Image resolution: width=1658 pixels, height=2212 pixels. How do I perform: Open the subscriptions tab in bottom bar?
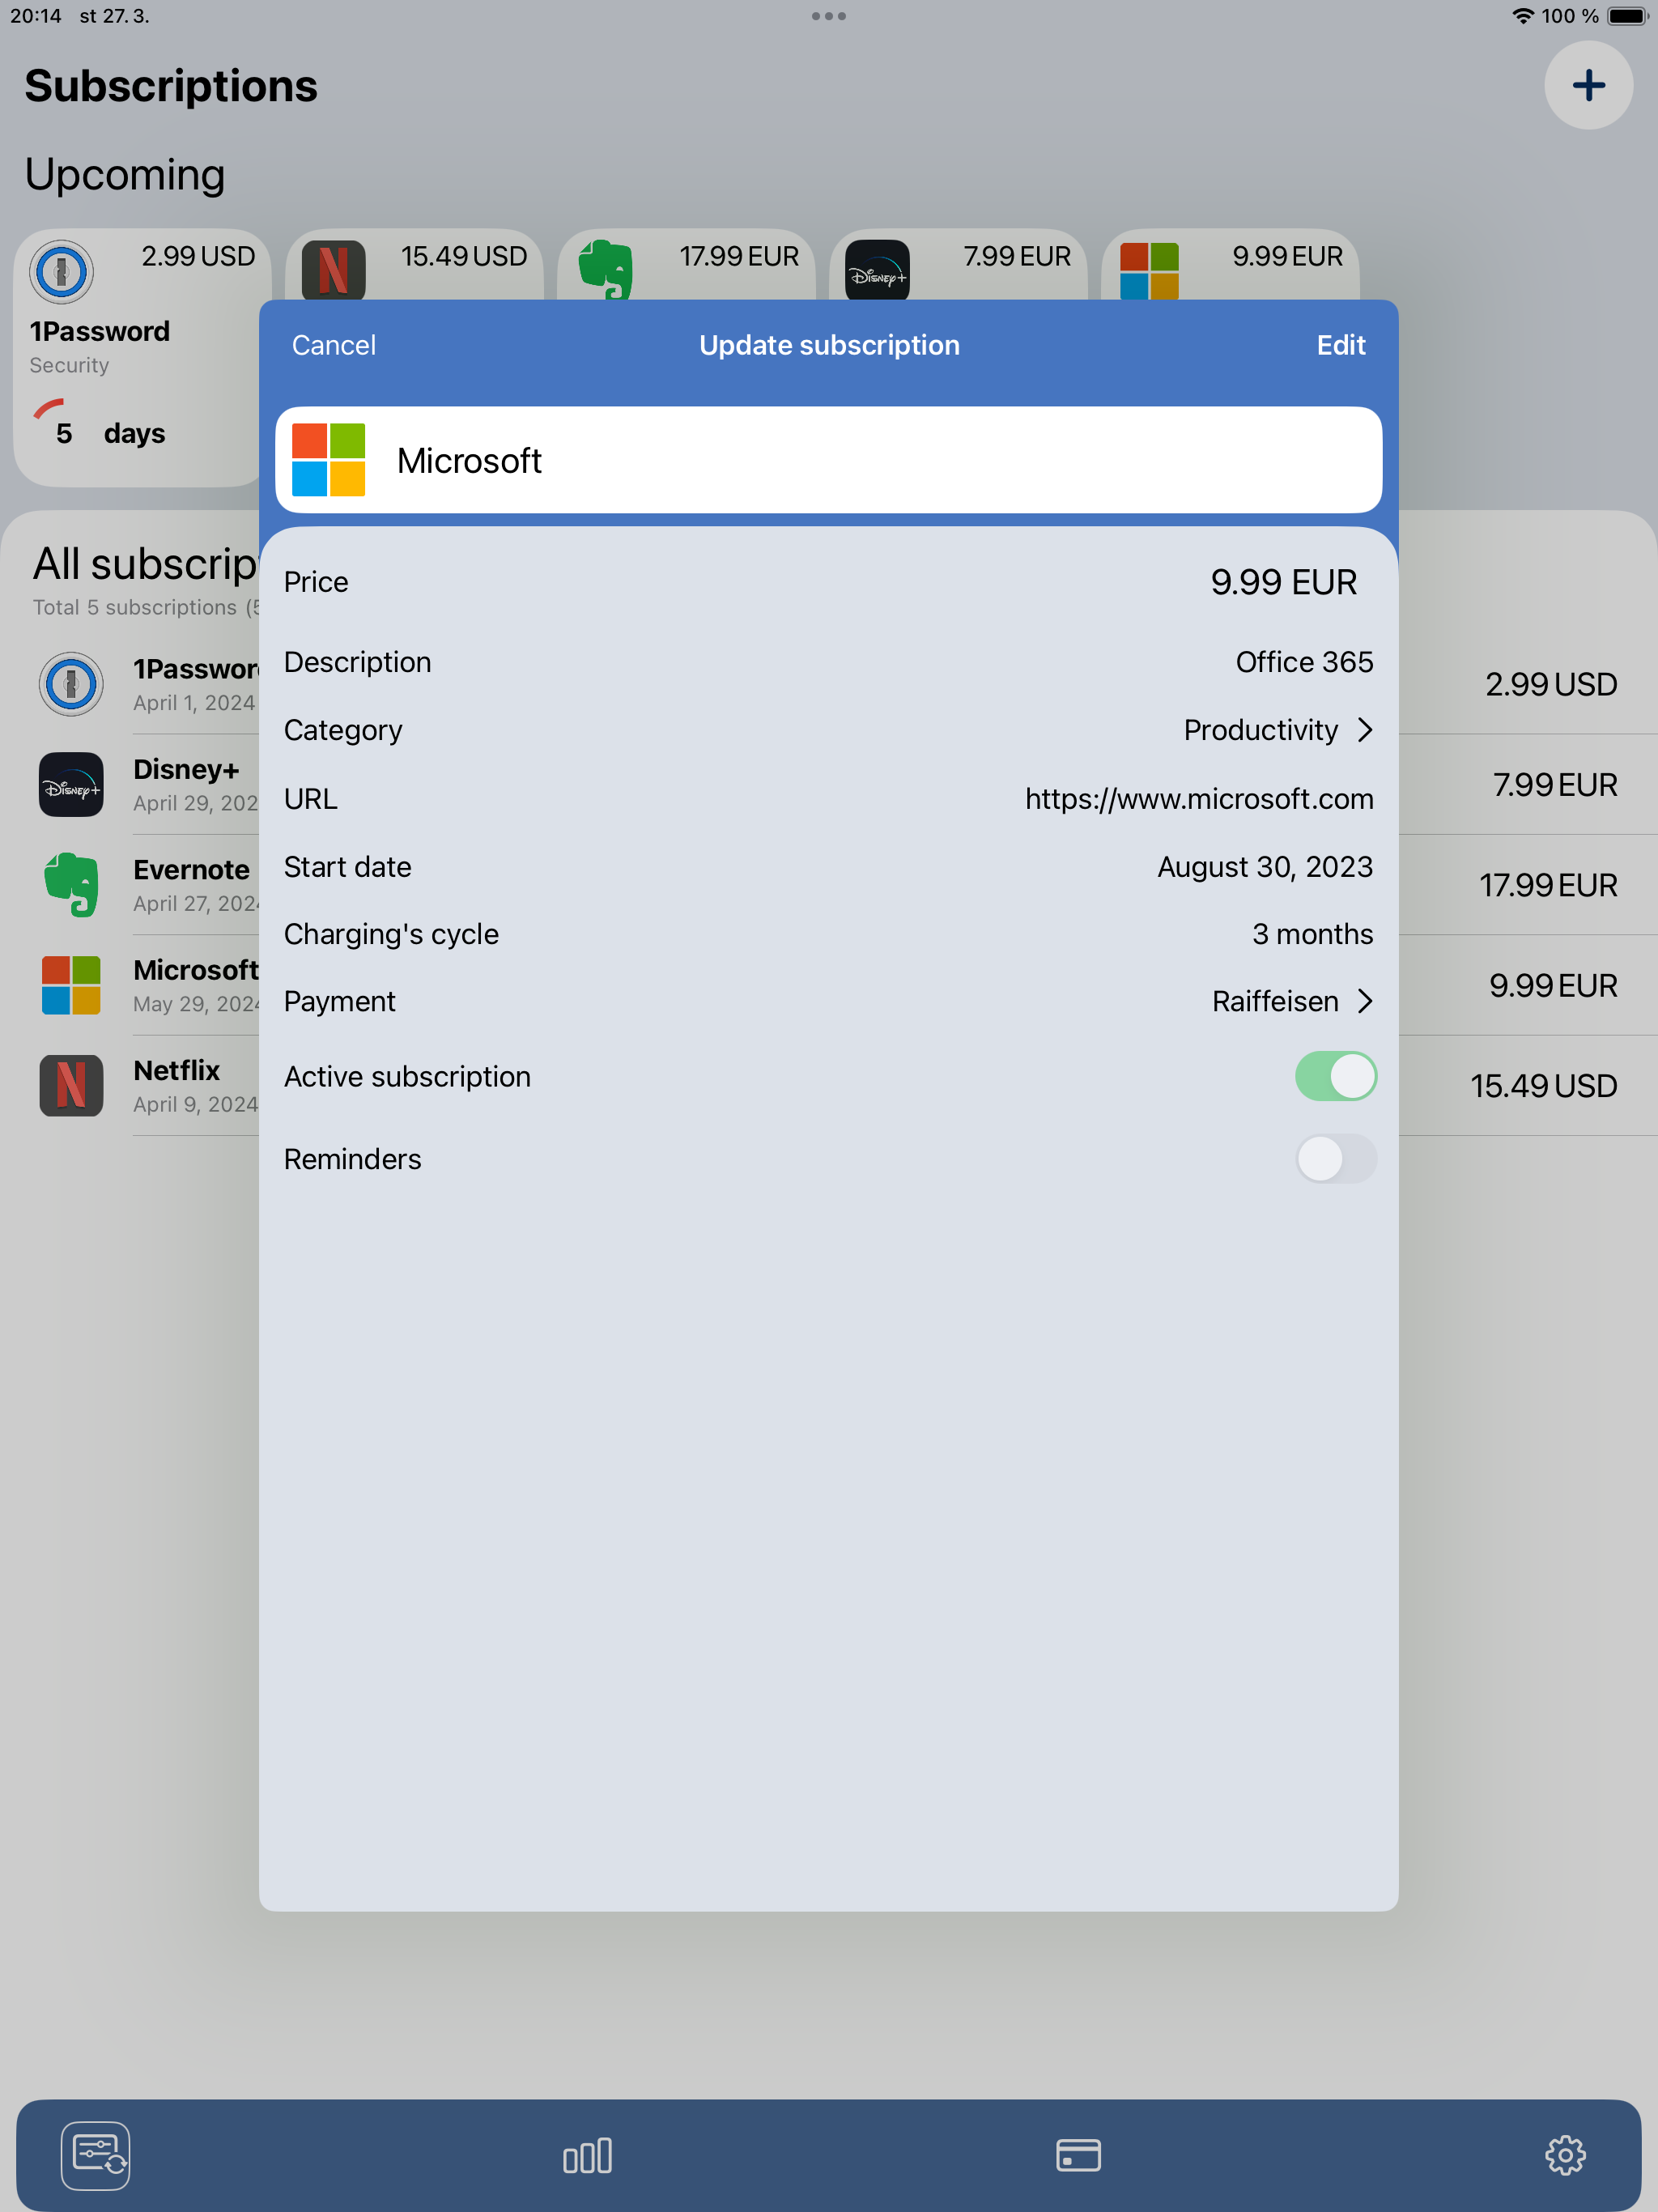[96, 2155]
